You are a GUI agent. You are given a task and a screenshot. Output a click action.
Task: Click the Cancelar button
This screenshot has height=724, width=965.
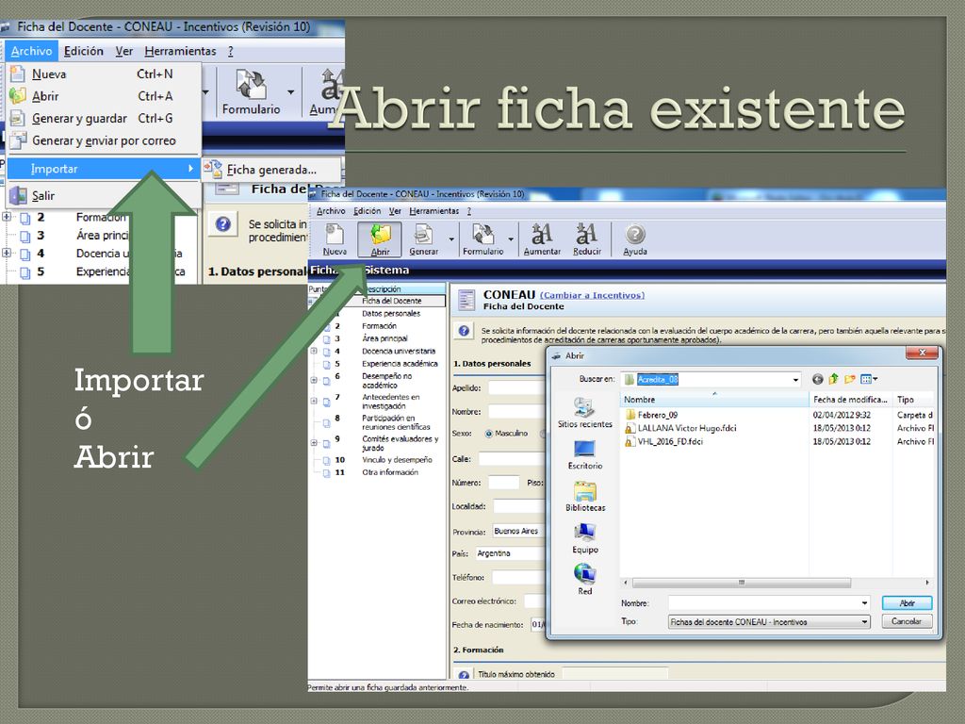[x=907, y=621]
